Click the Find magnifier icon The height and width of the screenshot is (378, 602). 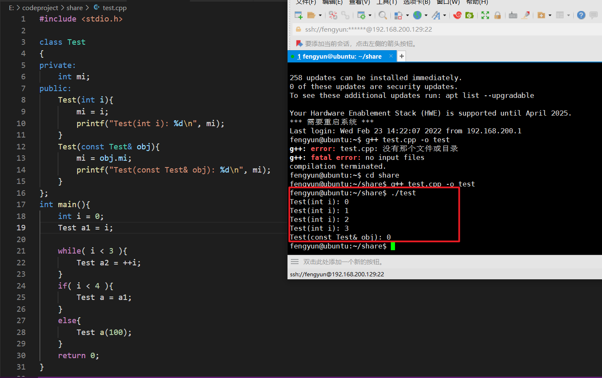(x=383, y=15)
